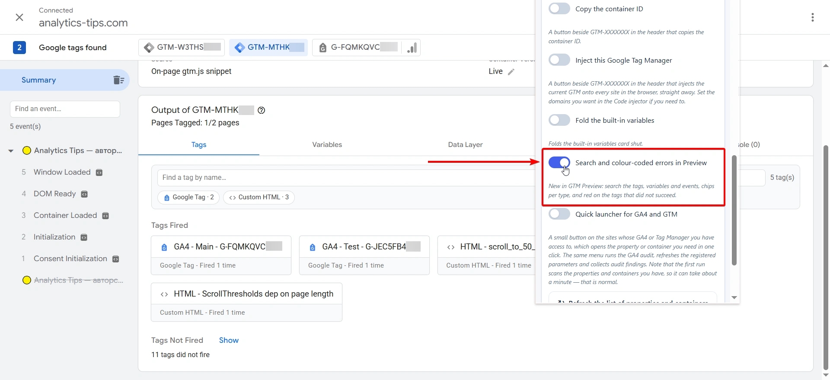
Task: Click the settings popup scrollbar down arrow
Action: coord(734,297)
